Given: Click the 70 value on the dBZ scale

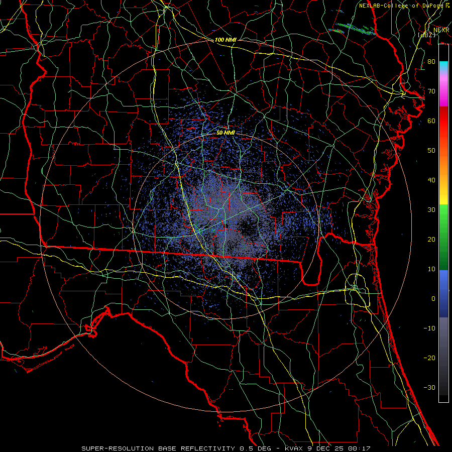Looking at the screenshot, I should click(x=431, y=91).
